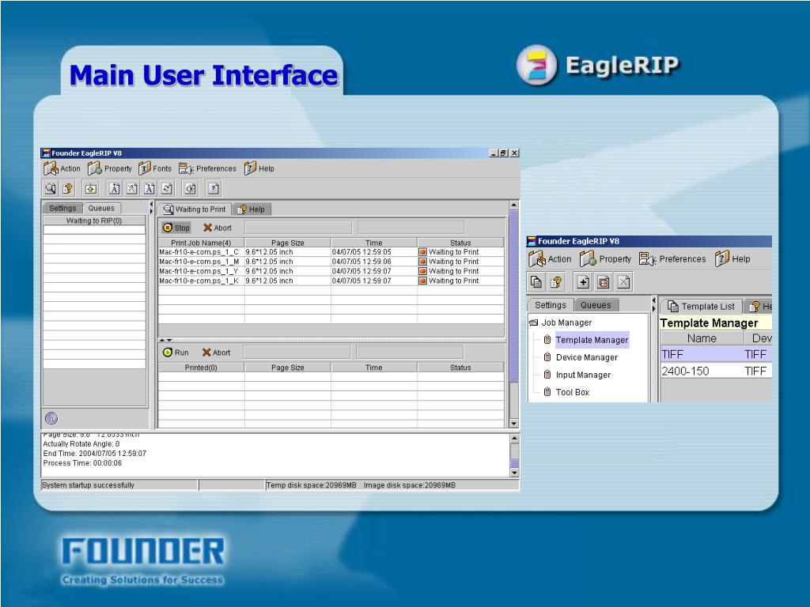
Task: Click the log panel scroll-down arrow
Action: click(514, 473)
